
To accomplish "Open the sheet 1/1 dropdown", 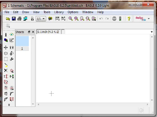I will (x=41, y=19).
